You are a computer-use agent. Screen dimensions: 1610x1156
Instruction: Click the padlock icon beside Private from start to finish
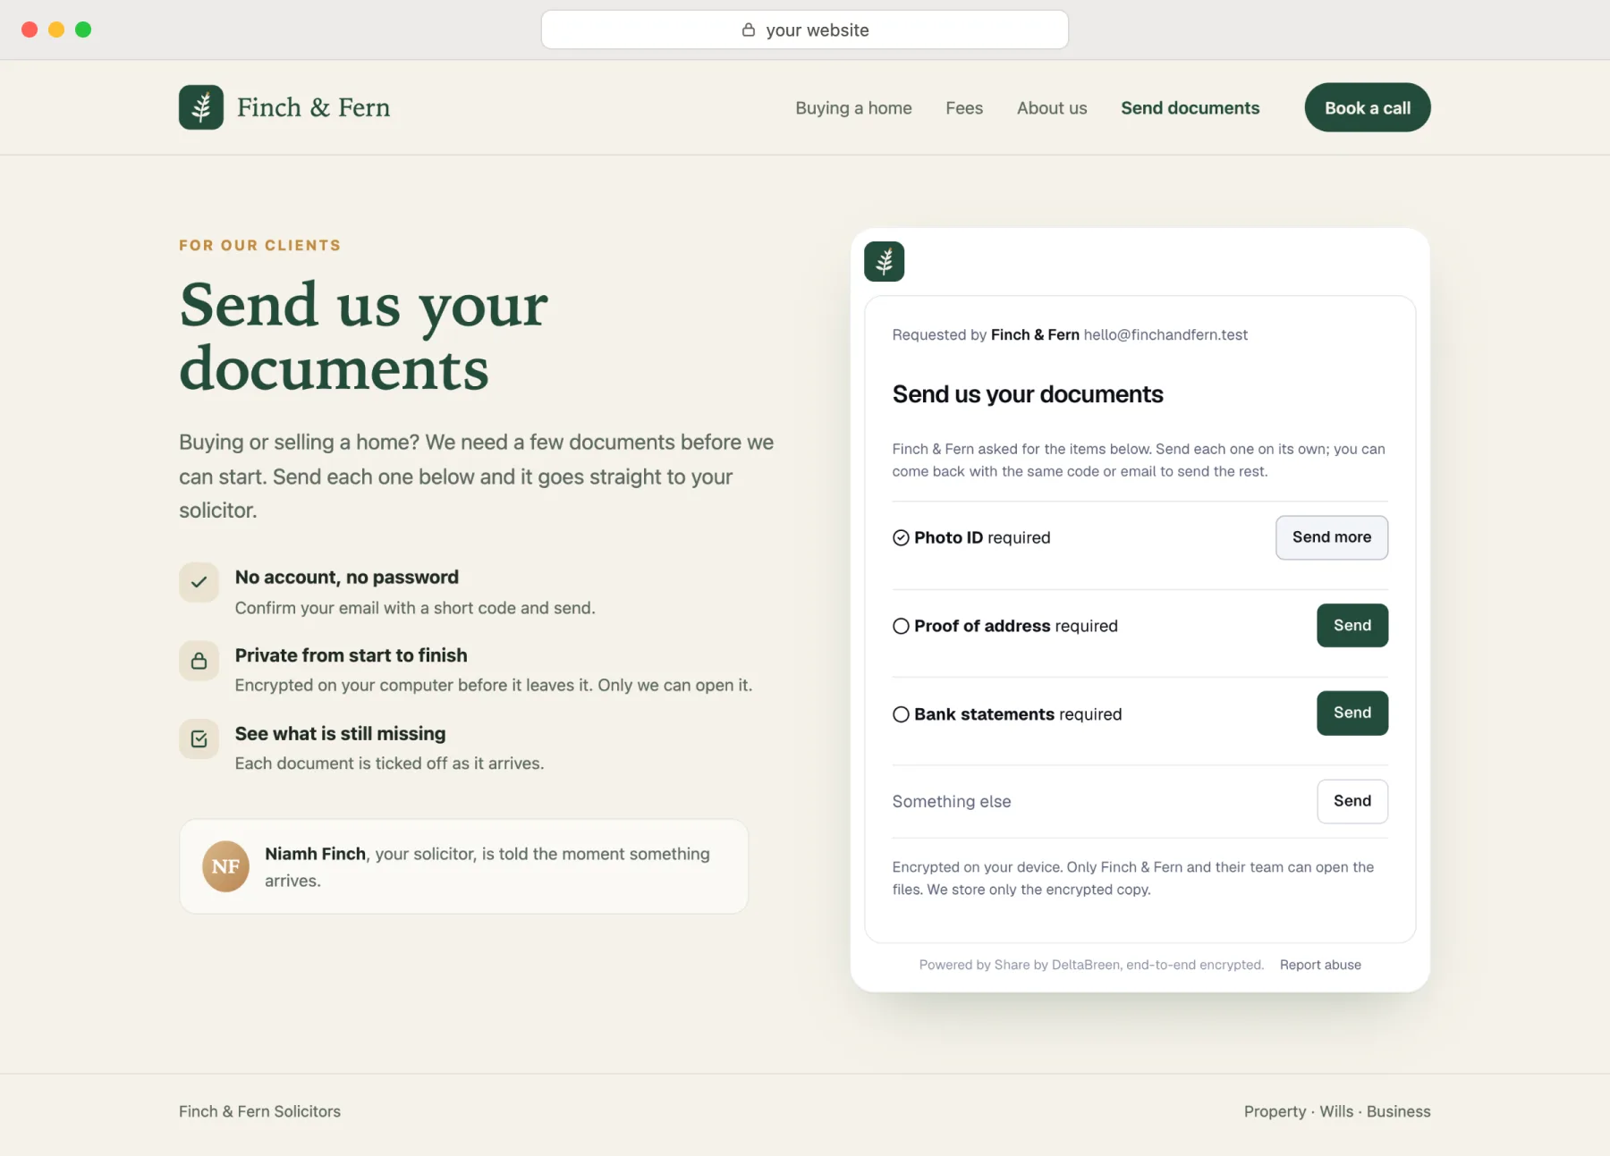click(199, 661)
